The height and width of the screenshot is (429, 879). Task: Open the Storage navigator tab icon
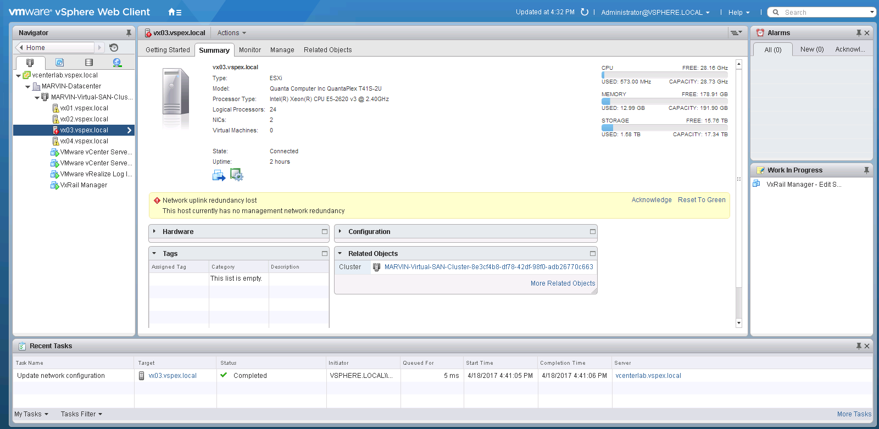(x=88, y=63)
